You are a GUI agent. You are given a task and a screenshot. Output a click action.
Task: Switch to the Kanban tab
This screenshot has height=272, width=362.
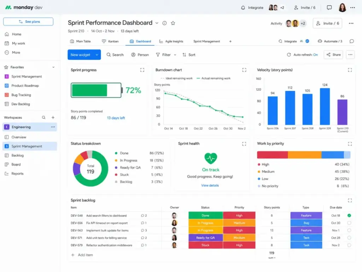(110, 41)
